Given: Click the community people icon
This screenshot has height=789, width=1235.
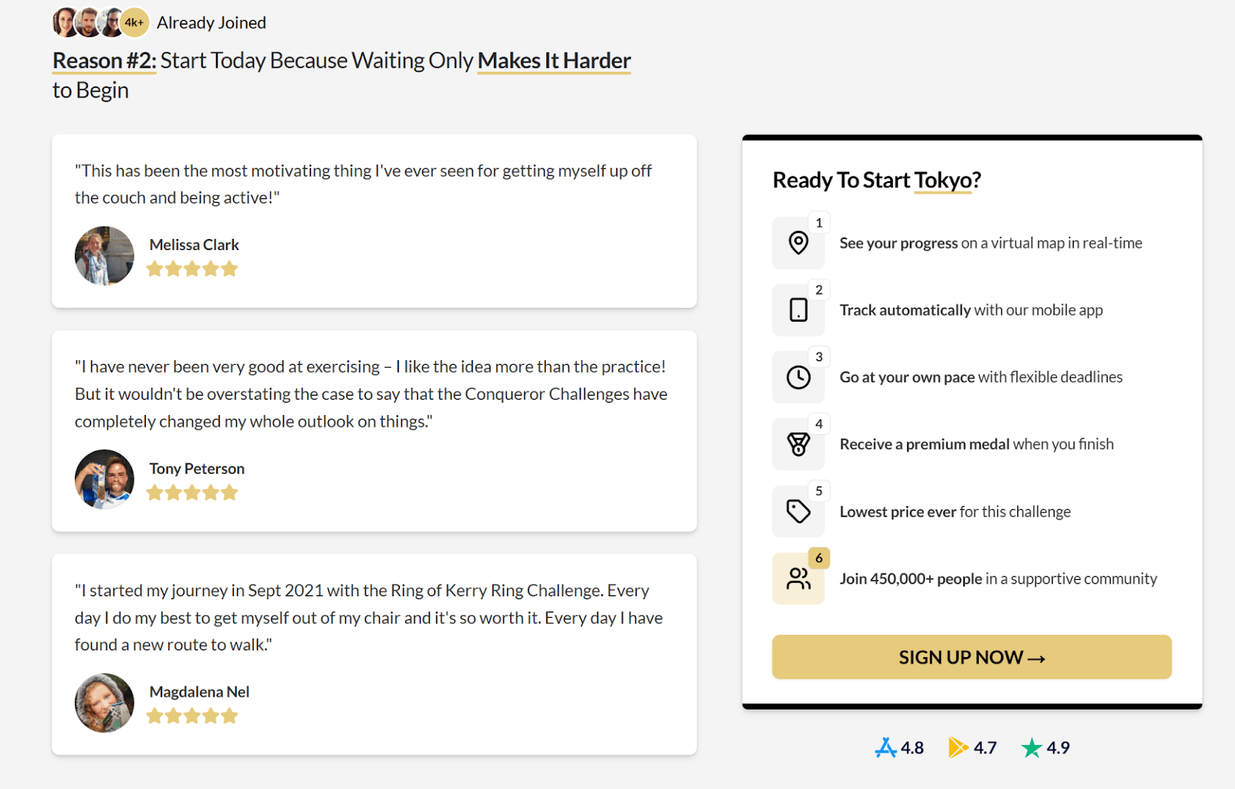Looking at the screenshot, I should pos(798,578).
